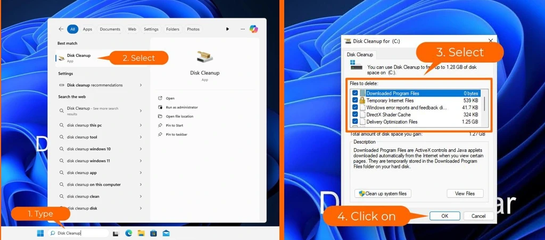The height and width of the screenshot is (240, 545).
Task: Click the three-dots more options icon
Action: [243, 29]
